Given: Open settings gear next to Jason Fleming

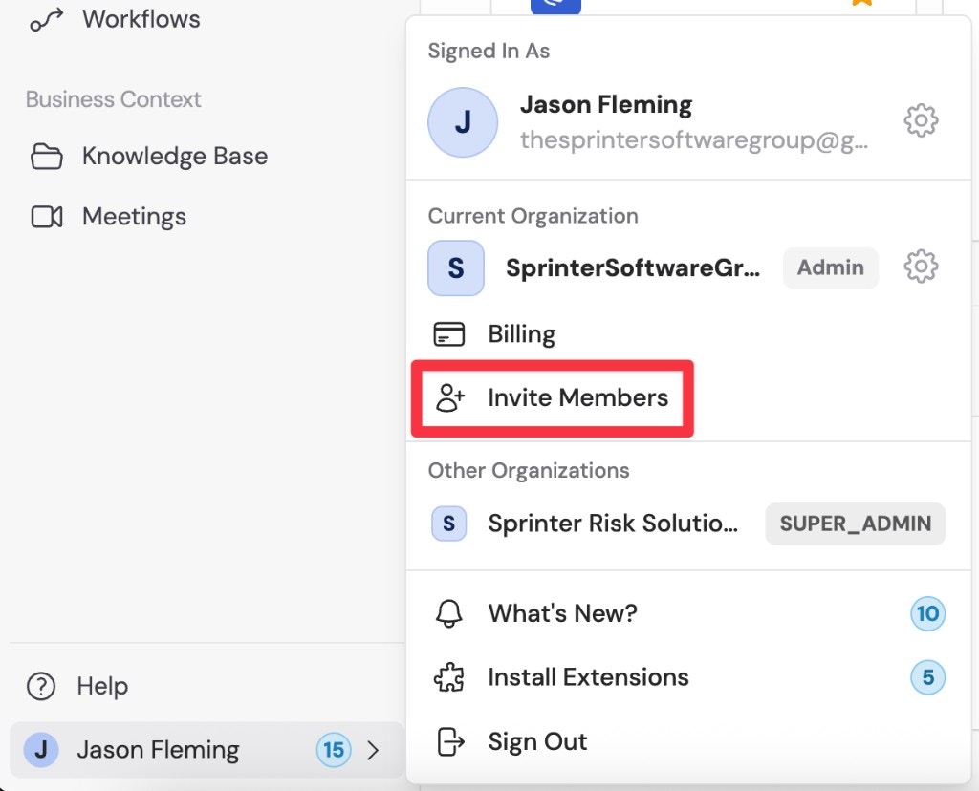Looking at the screenshot, I should (920, 119).
